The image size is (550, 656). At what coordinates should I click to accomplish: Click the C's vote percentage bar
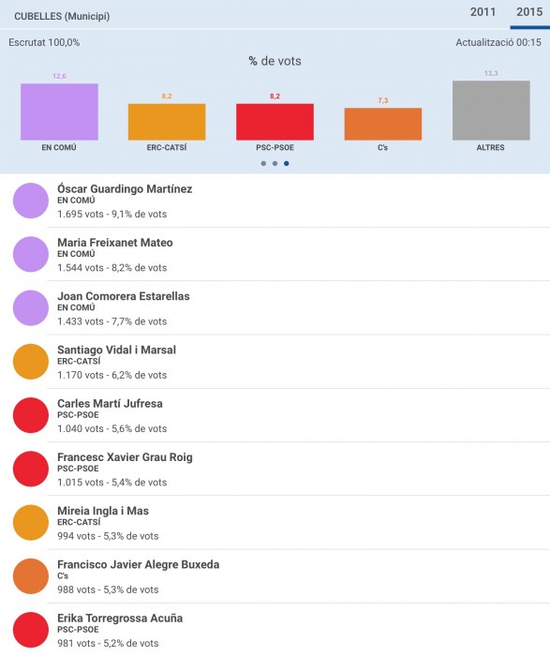click(x=382, y=124)
